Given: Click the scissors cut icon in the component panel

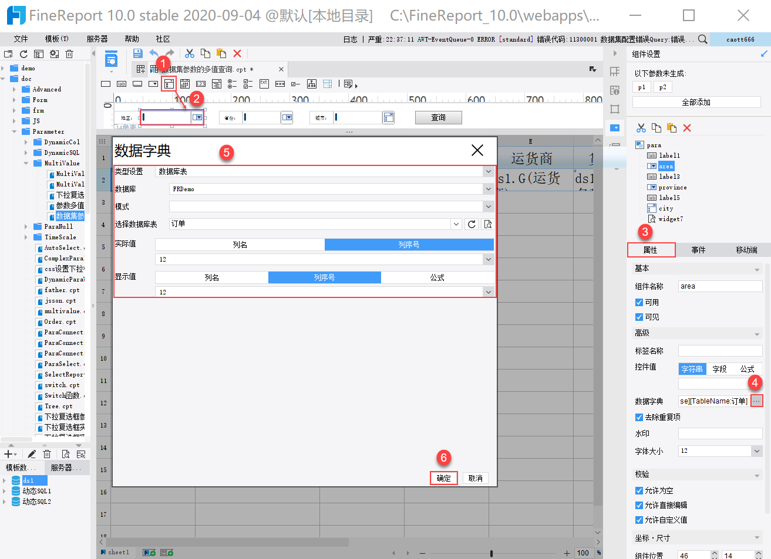Looking at the screenshot, I should pyautogui.click(x=641, y=128).
